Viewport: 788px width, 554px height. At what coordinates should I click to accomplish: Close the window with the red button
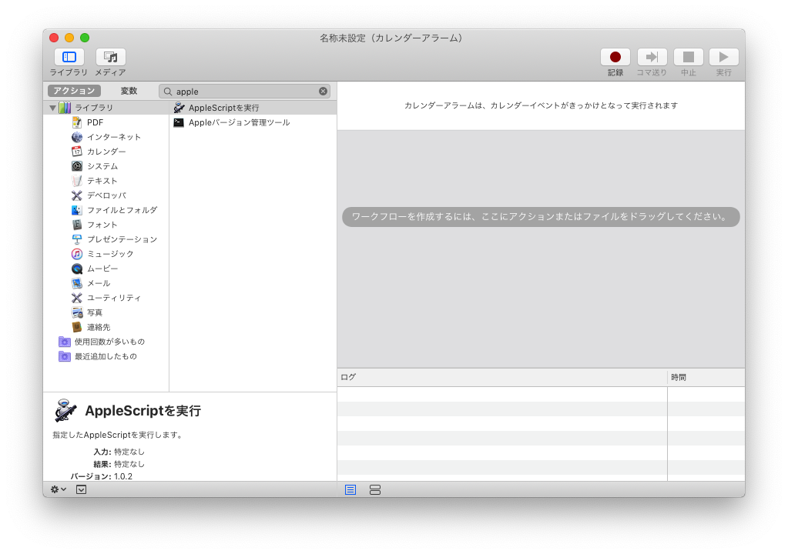(x=54, y=38)
